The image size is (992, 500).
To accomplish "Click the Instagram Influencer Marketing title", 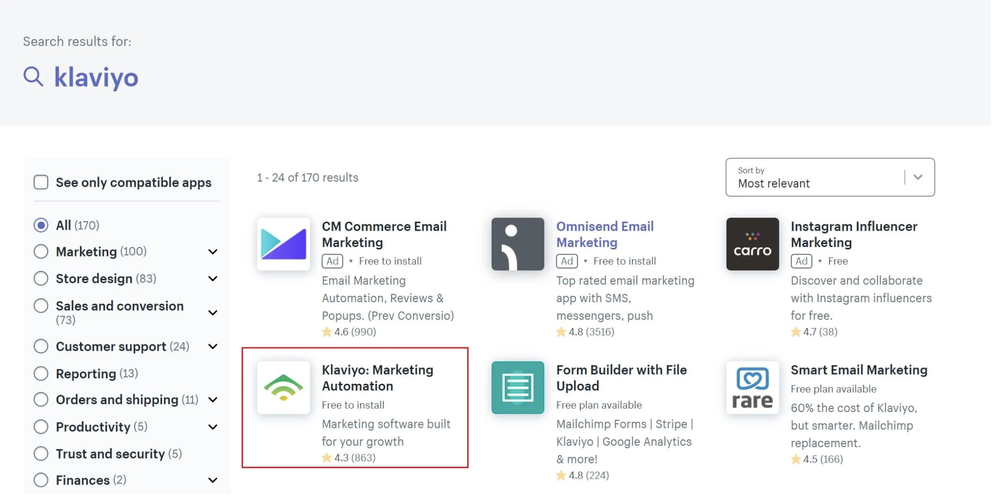I will pyautogui.click(x=853, y=234).
